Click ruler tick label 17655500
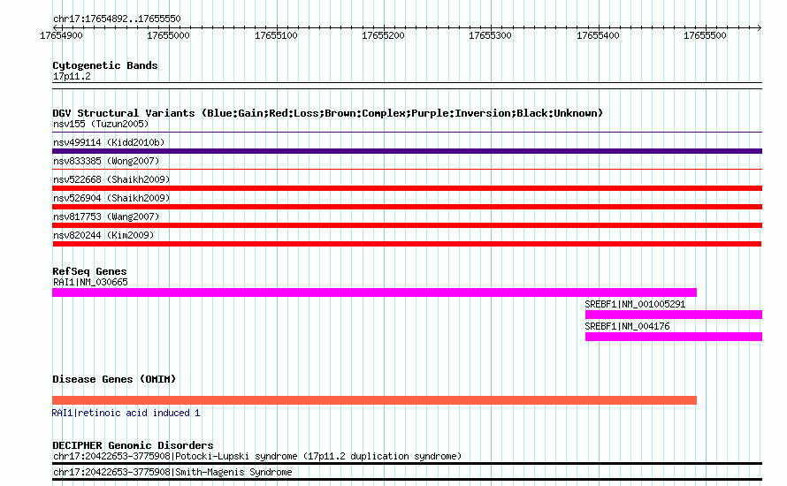The image size is (787, 486). [705, 35]
